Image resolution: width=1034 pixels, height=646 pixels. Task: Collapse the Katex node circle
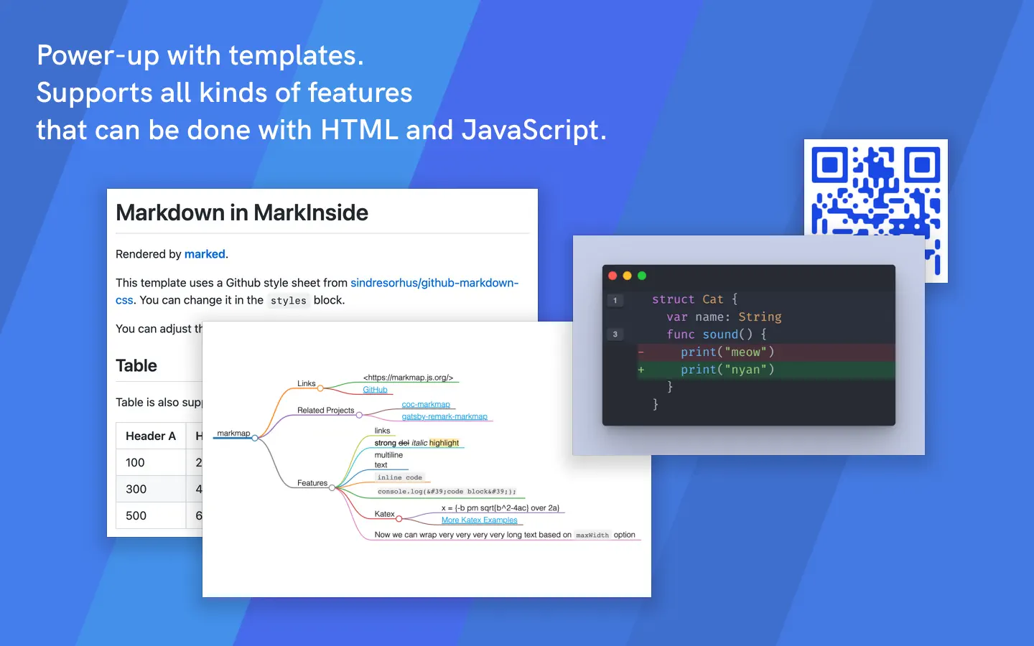click(399, 518)
